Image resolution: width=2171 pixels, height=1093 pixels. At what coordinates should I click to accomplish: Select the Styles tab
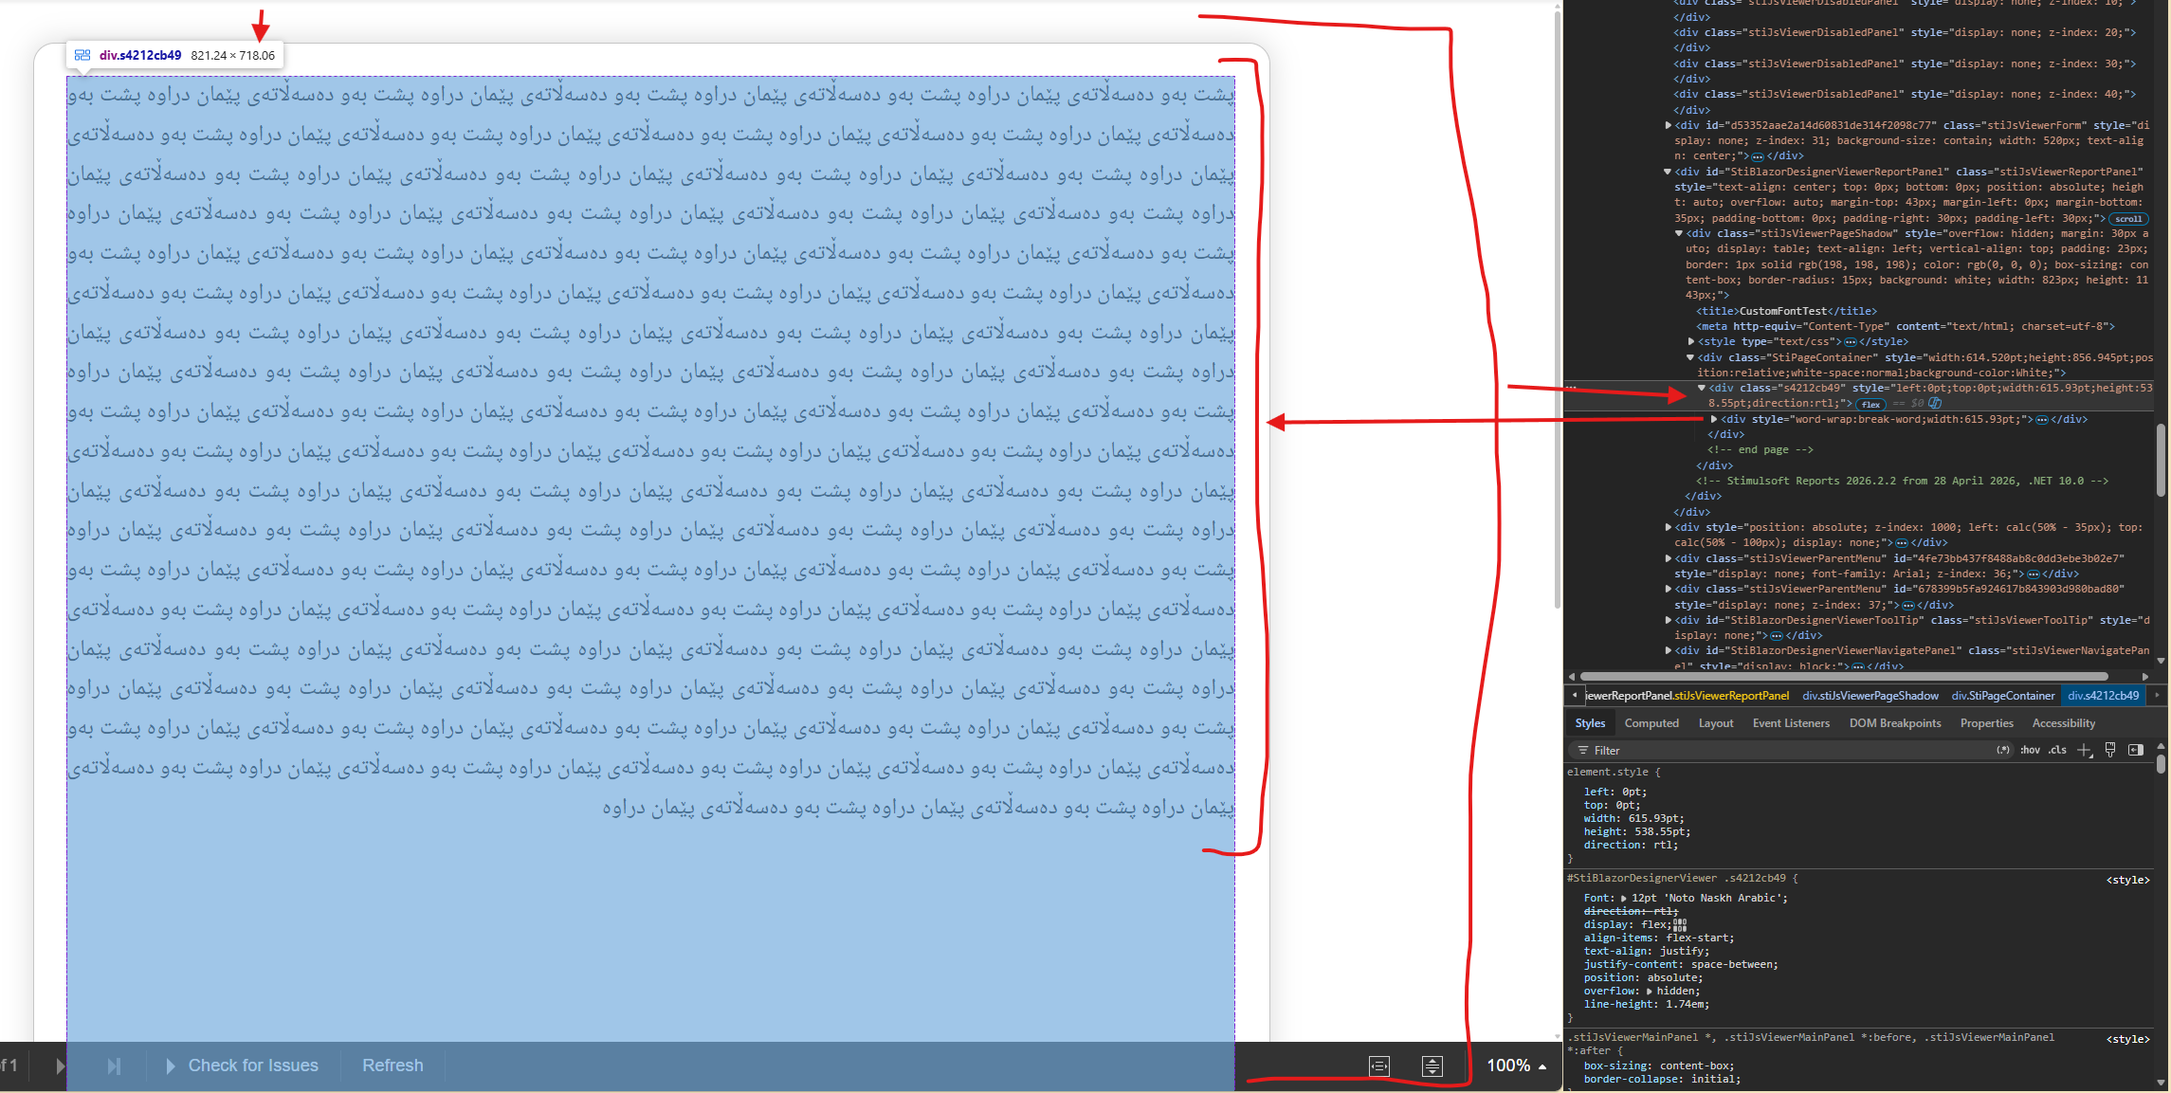click(x=1590, y=723)
